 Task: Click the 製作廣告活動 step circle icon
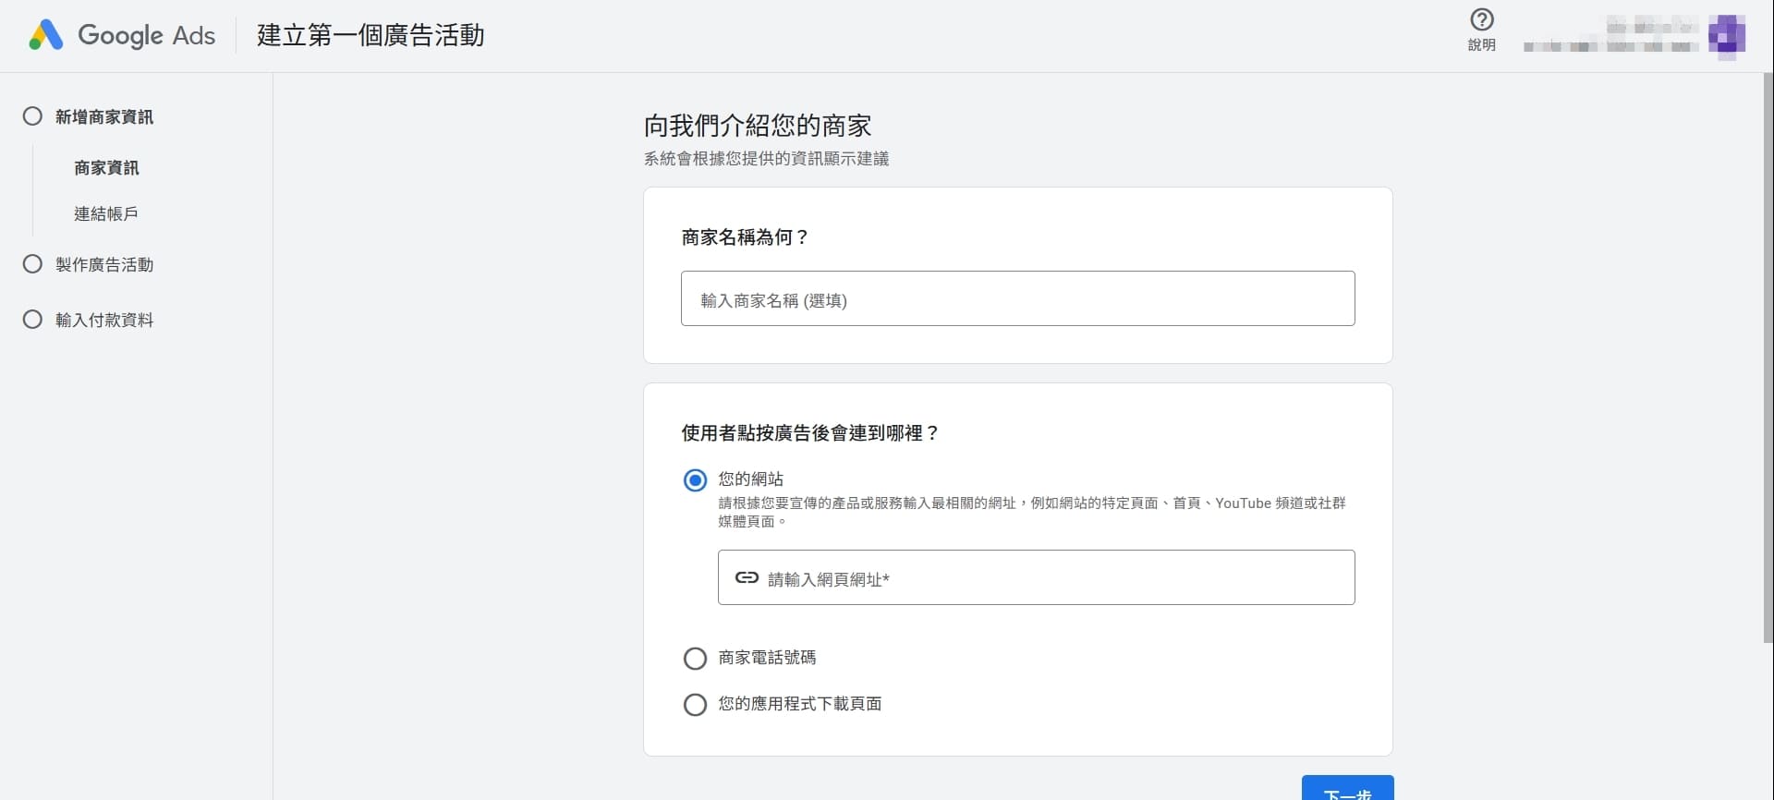pyautogui.click(x=32, y=264)
